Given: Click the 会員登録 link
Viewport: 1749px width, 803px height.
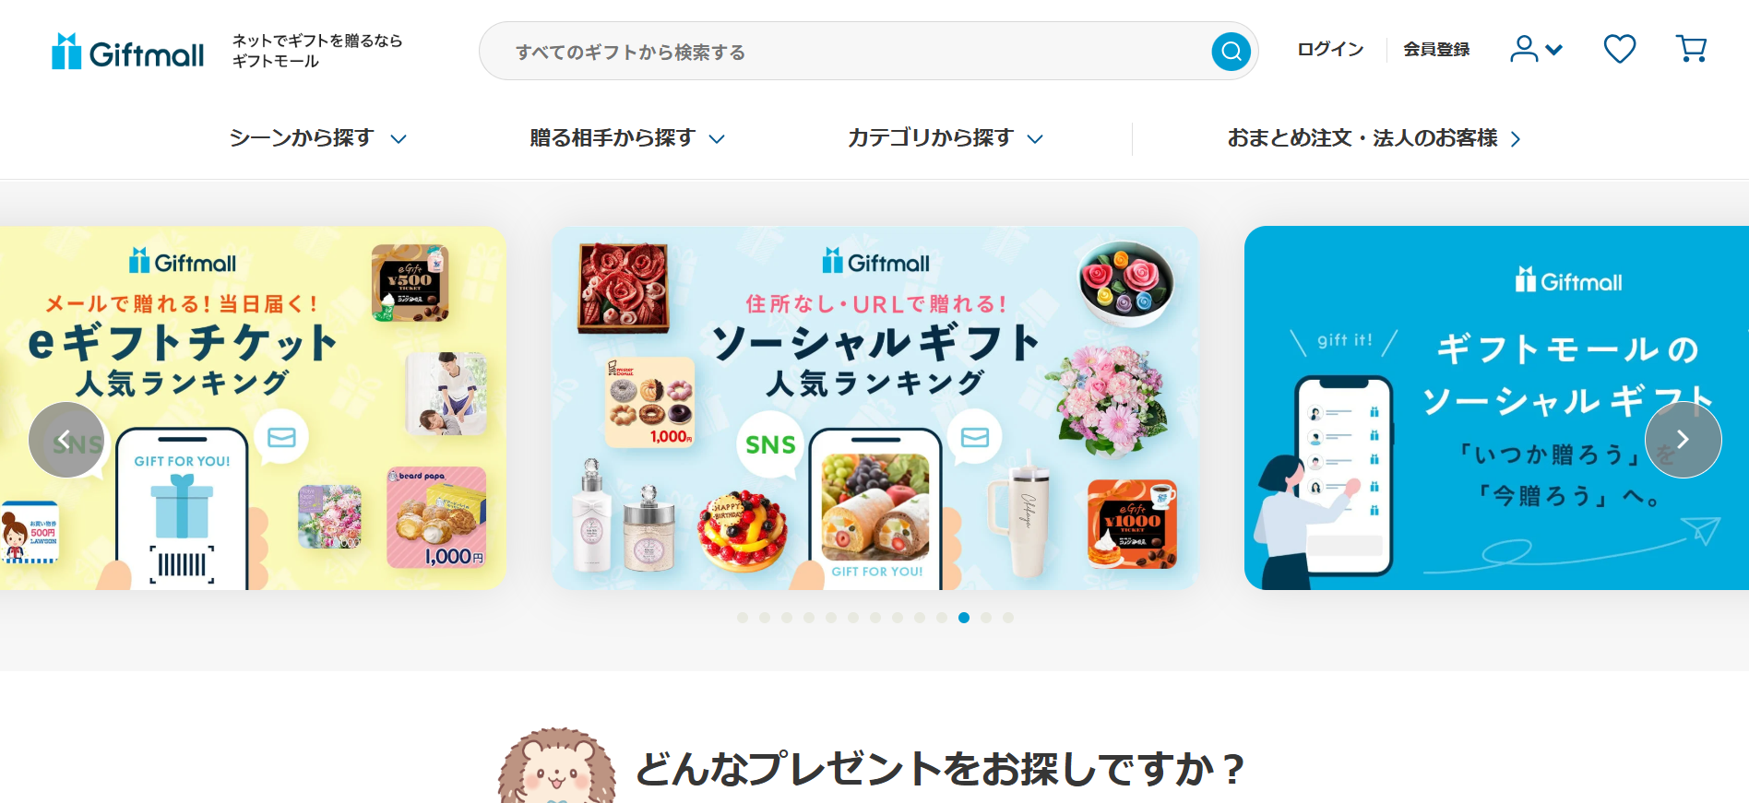Looking at the screenshot, I should tap(1436, 50).
